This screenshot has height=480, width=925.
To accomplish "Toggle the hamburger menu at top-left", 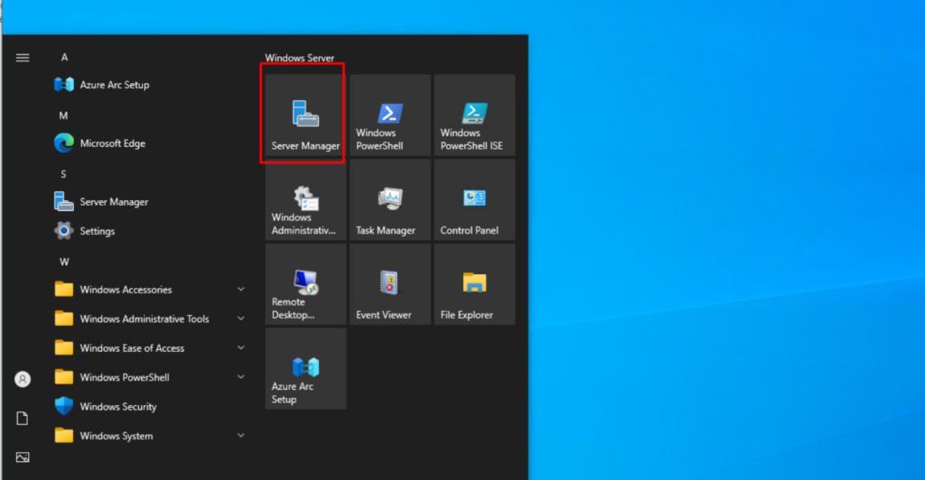I will pyautogui.click(x=23, y=58).
